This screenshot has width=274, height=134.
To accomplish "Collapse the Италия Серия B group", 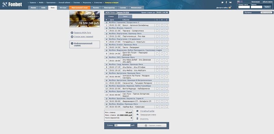I will (x=107, y=28).
